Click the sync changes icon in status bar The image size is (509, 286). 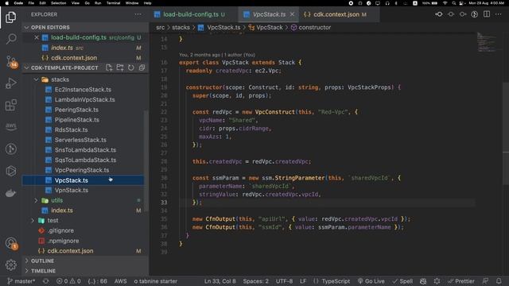point(46,281)
